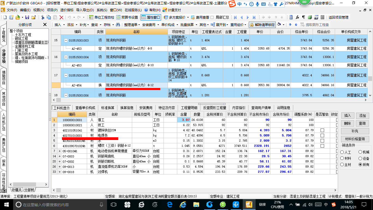Open the calculator icon
This screenshot has height=210, width=373.
[291, 17]
